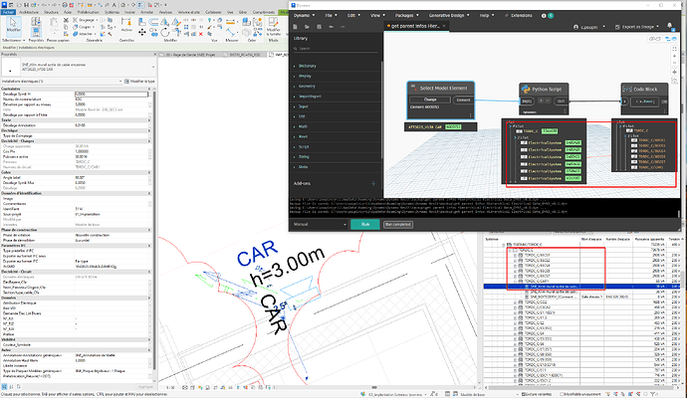This screenshot has height=398, width=687.
Task: Switch to the Architecture ribbon tab in Revit
Action: coord(29,12)
